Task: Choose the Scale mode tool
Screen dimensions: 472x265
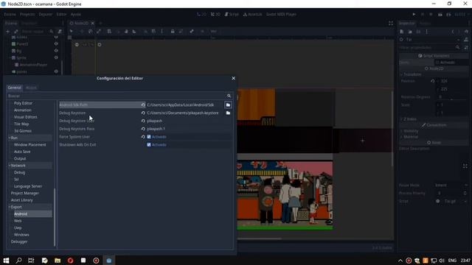Action: (99, 31)
